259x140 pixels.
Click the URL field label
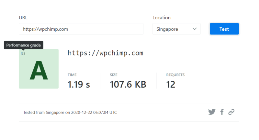point(23,18)
